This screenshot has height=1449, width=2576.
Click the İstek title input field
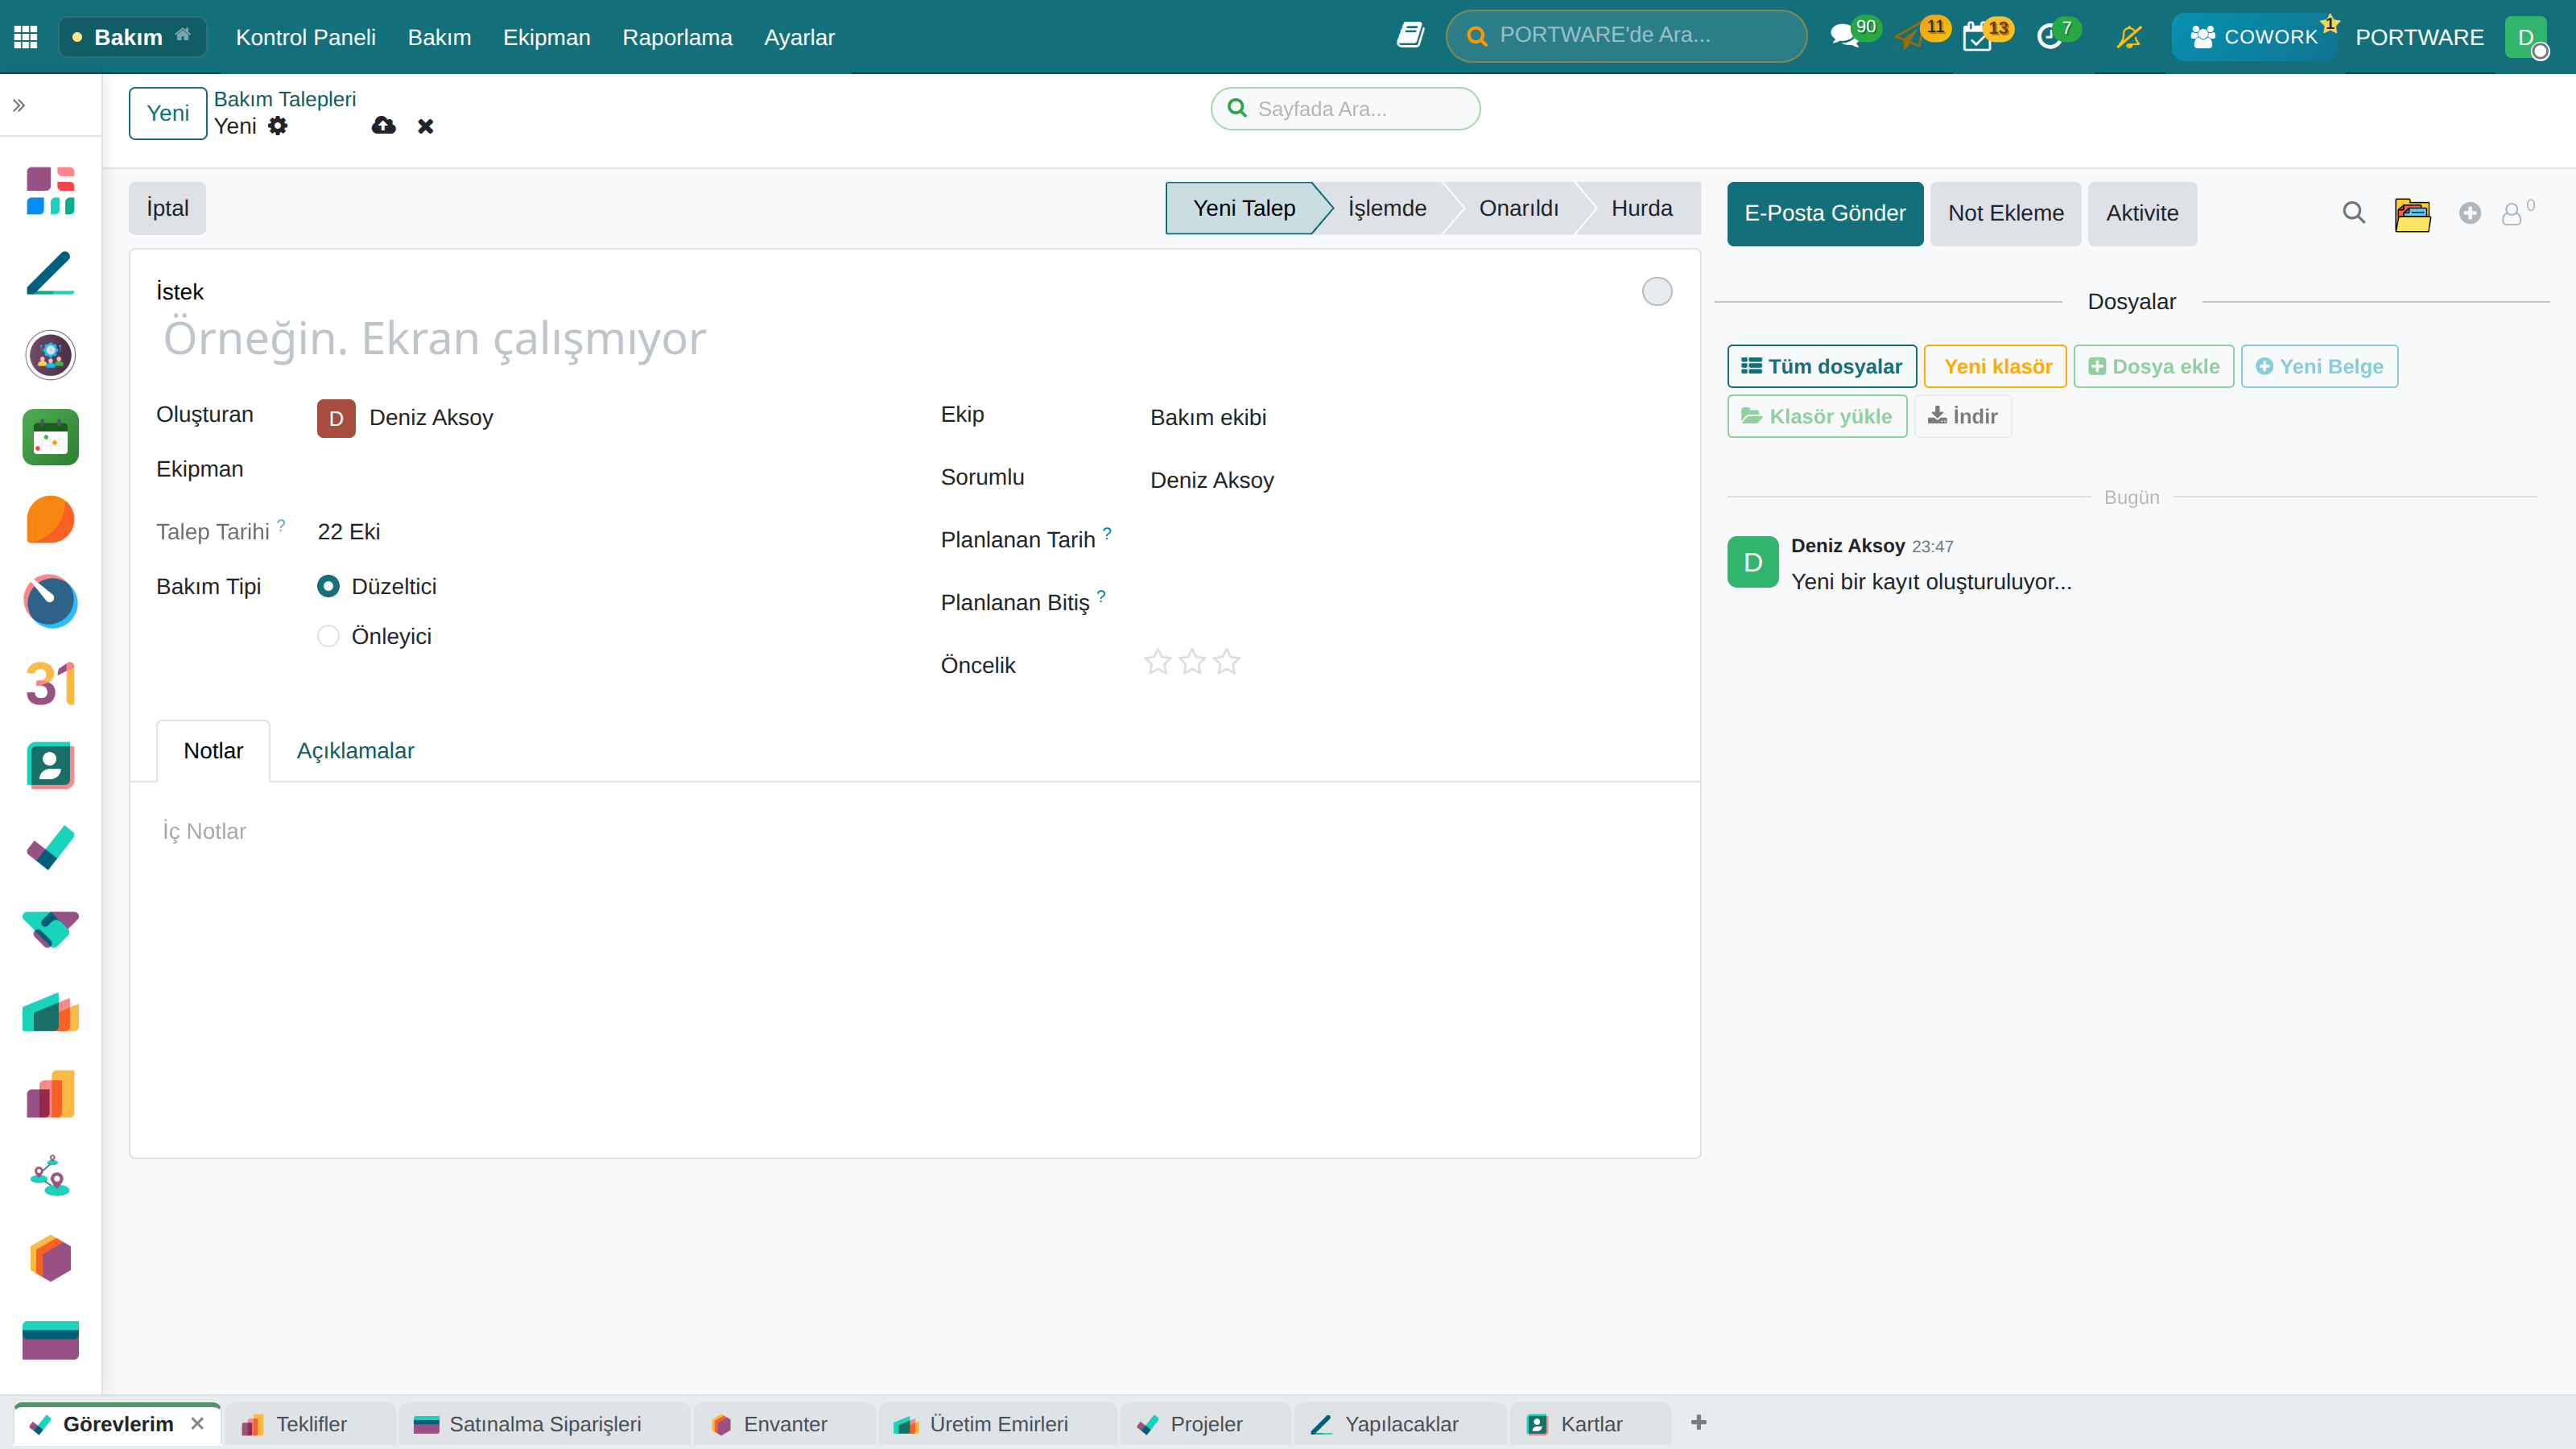click(890, 338)
